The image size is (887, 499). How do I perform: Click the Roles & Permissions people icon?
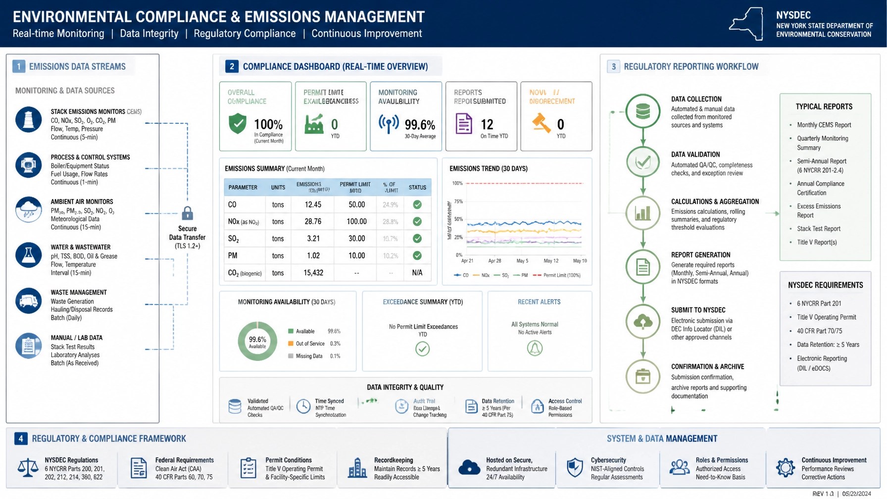click(680, 467)
